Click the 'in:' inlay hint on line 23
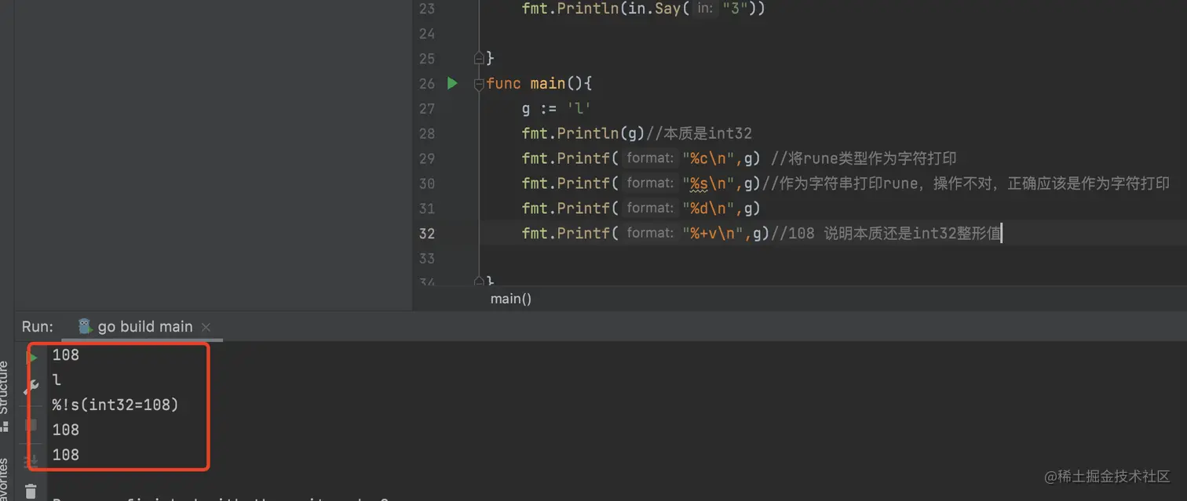Screen dimensions: 1187x501 pos(704,9)
